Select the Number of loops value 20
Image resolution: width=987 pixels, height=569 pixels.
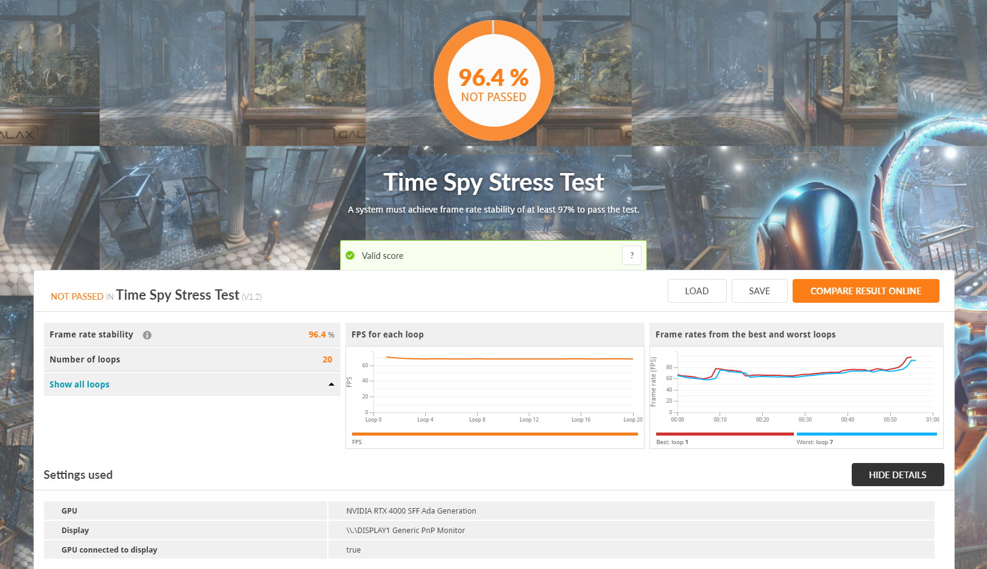pyautogui.click(x=327, y=359)
